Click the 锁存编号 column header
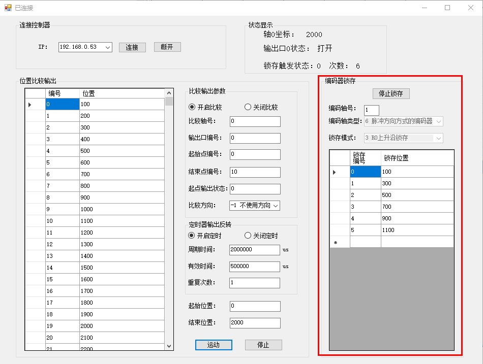The height and width of the screenshot is (364, 483). [366, 158]
